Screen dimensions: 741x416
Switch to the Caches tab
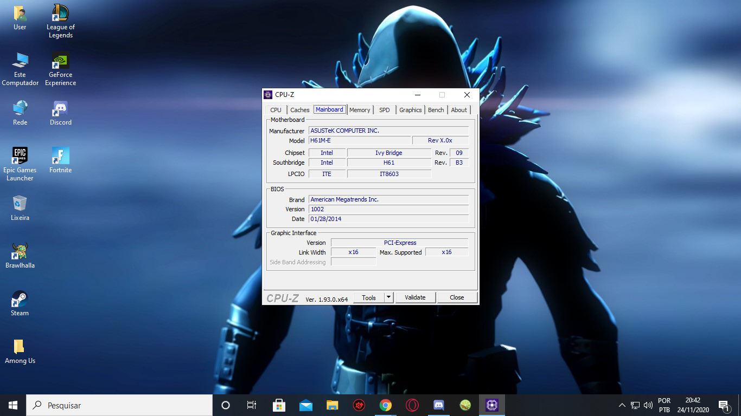point(299,110)
